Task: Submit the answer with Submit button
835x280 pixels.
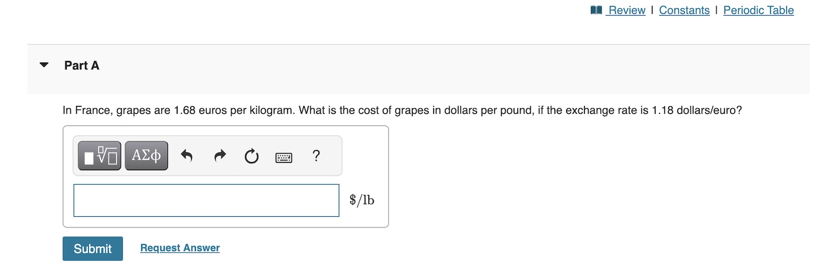Action: [x=93, y=248]
